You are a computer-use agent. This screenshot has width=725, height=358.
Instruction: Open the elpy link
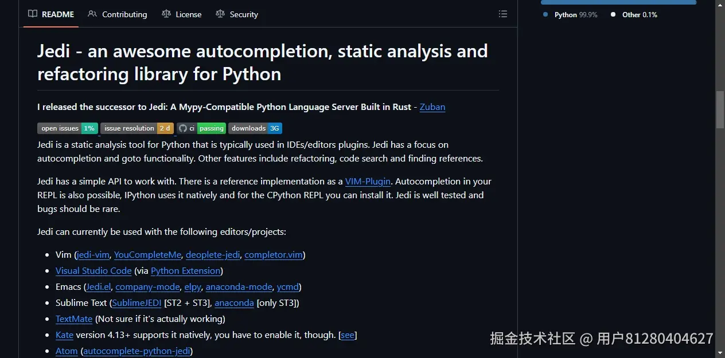click(x=193, y=287)
